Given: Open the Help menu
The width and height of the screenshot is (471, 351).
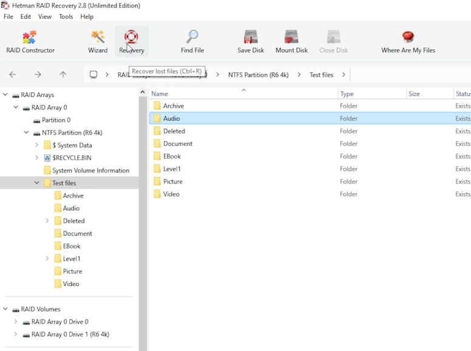Looking at the screenshot, I should point(87,16).
